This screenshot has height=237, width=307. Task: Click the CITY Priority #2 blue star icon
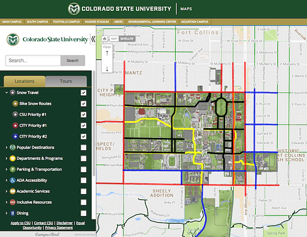point(15,136)
